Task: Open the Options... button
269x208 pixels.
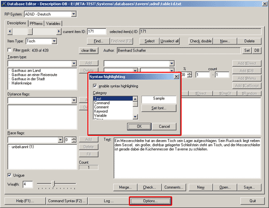Action: (150, 200)
